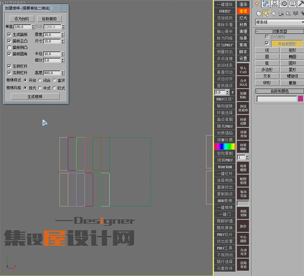Click the 复制粘贴 plugin button
The image size is (304, 276).
point(243,95)
